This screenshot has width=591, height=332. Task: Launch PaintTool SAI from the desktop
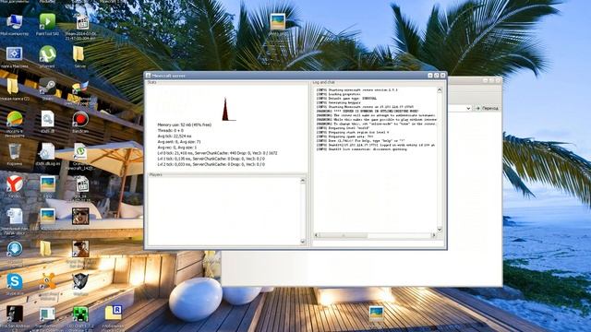coord(47,22)
